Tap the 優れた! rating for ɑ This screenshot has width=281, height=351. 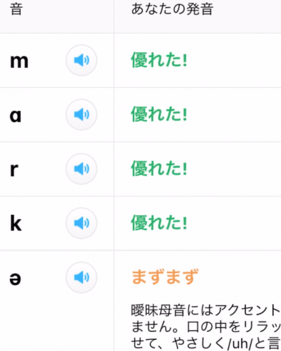159,114
